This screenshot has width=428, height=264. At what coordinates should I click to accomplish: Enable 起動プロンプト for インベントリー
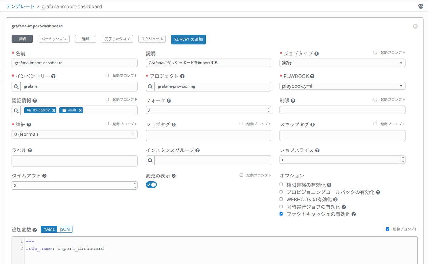point(107,76)
